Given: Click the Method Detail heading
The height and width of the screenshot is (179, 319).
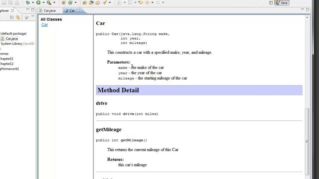Looking at the screenshot, I should (x=118, y=90).
